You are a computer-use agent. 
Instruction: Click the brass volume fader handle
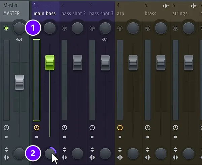[x=161, y=63]
